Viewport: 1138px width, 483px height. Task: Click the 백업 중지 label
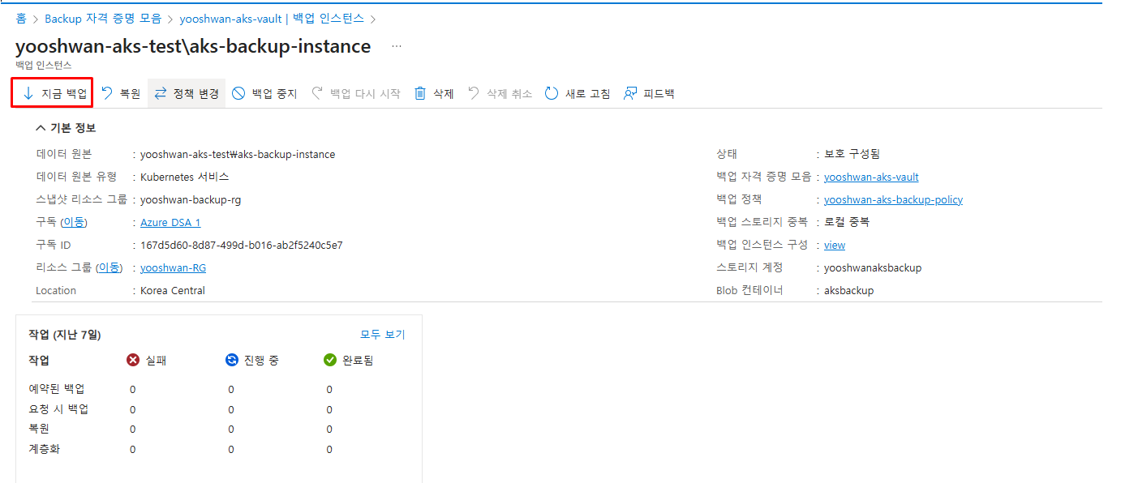click(275, 93)
